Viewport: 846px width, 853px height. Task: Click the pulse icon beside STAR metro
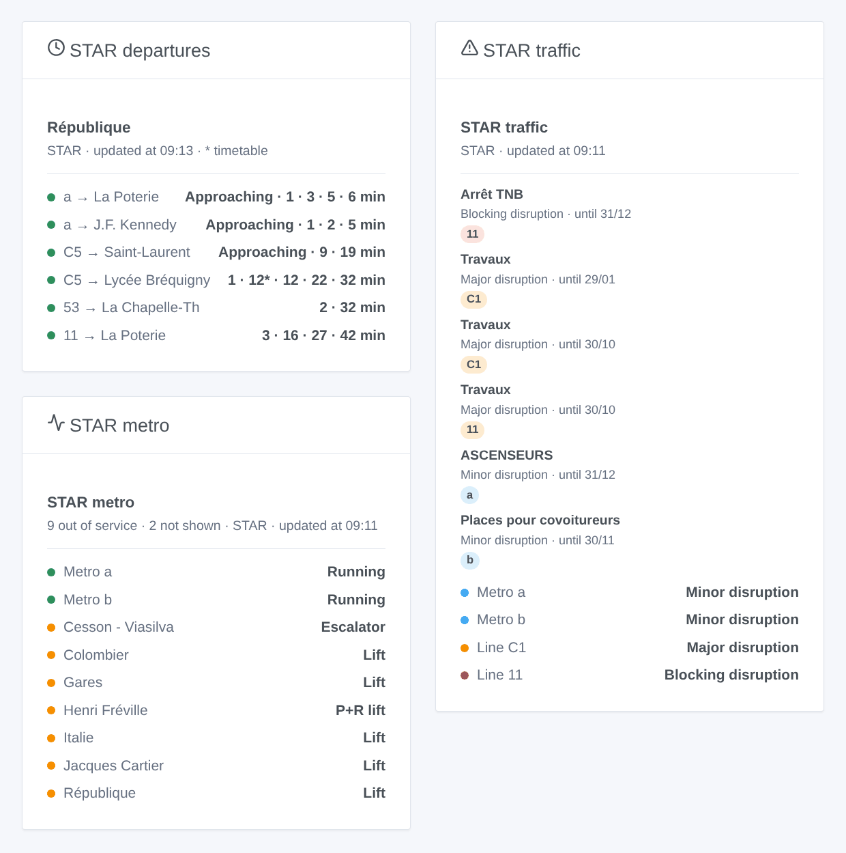pos(56,423)
